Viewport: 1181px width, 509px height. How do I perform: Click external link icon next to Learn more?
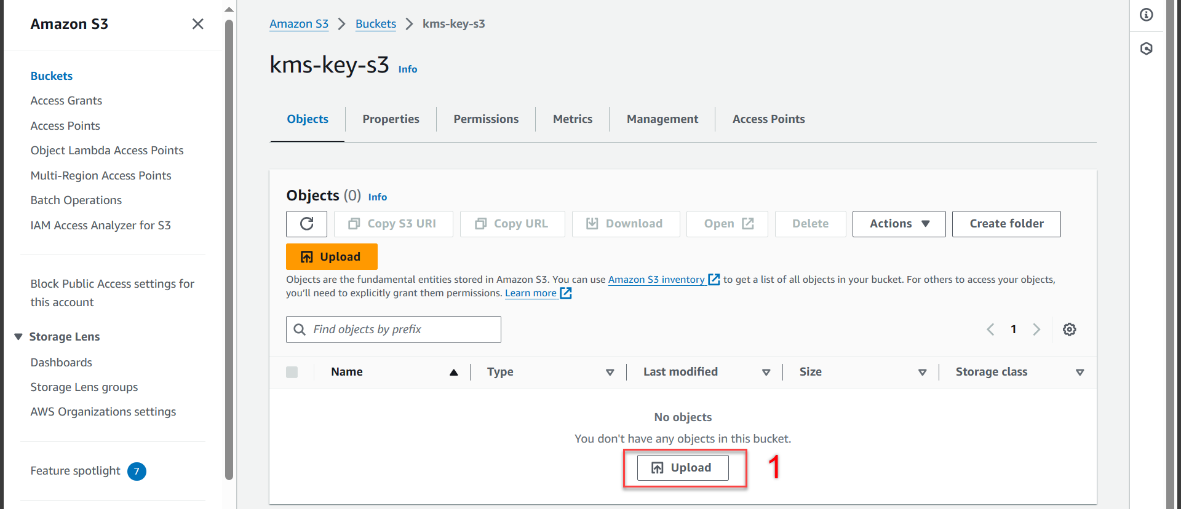coord(566,293)
